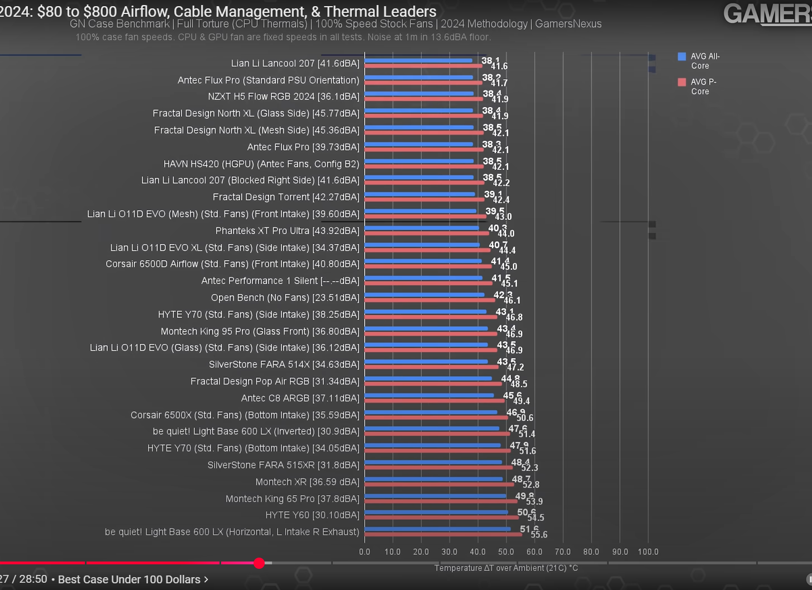This screenshot has width=812, height=590.
Task: Select 'Antec Flux Pro (Standard PSU Orientation)' label
Action: tap(269, 80)
